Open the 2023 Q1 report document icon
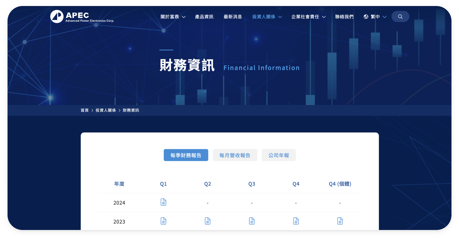Viewport: 459px width, 239px height. [x=163, y=221]
